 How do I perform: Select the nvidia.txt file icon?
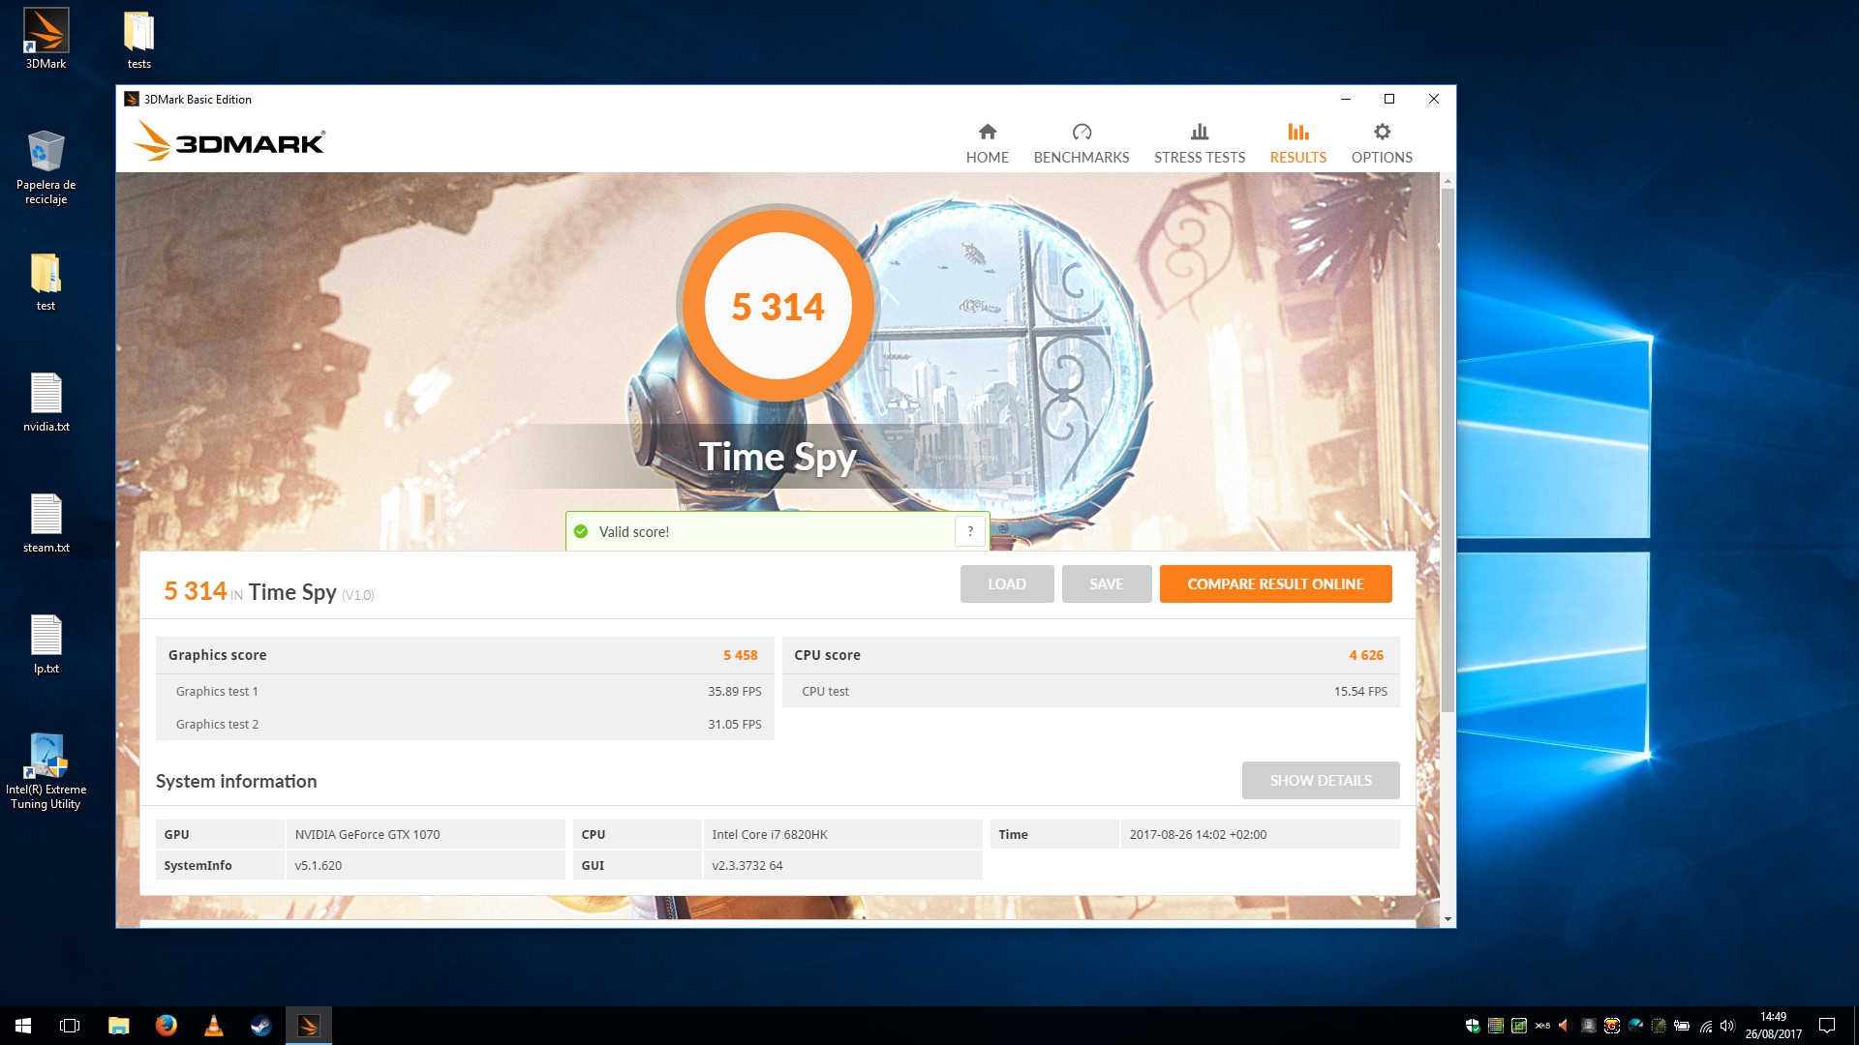(46, 402)
